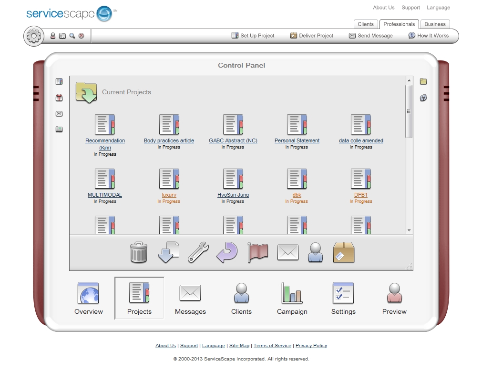Click the envelope icon in action bar
The image size is (482, 380).
click(x=288, y=252)
